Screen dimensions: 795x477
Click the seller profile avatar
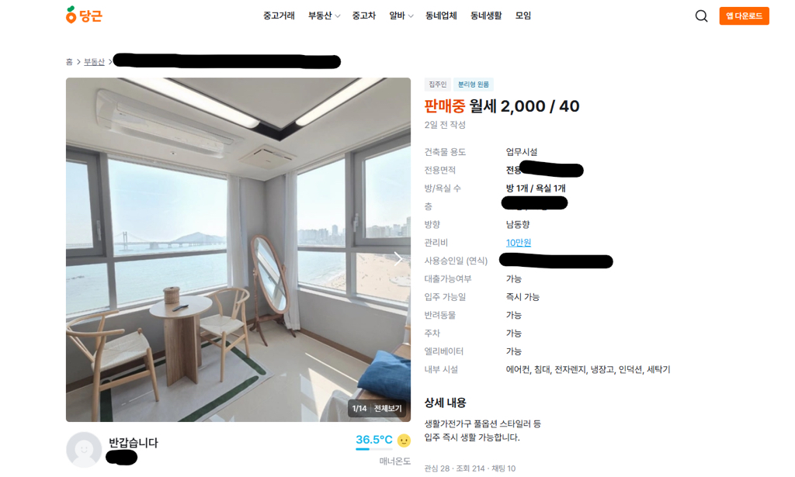(84, 450)
